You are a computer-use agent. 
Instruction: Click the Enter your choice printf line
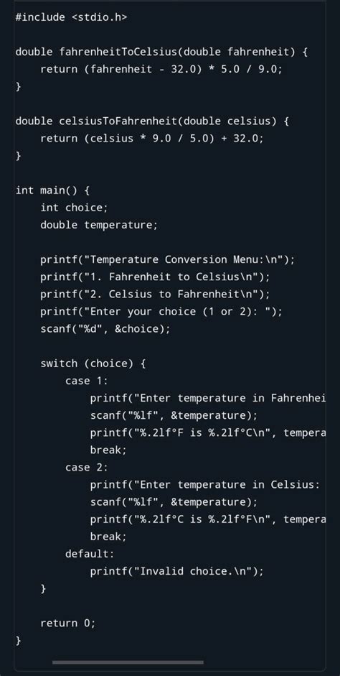click(x=161, y=311)
